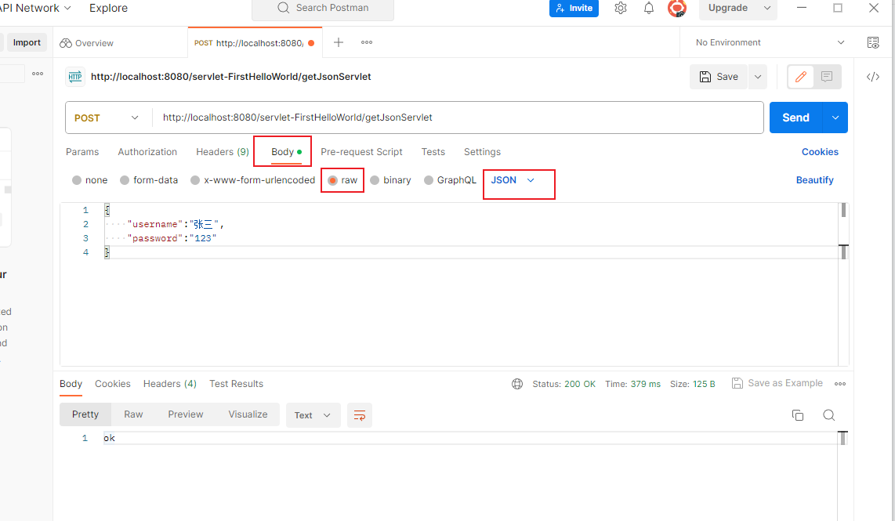Click the Upgrade button
Viewport: 895px width, 521px height.
pos(728,8)
